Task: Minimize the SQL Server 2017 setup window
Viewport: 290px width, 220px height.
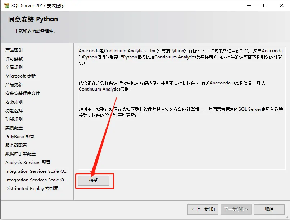Action: click(x=249, y=5)
